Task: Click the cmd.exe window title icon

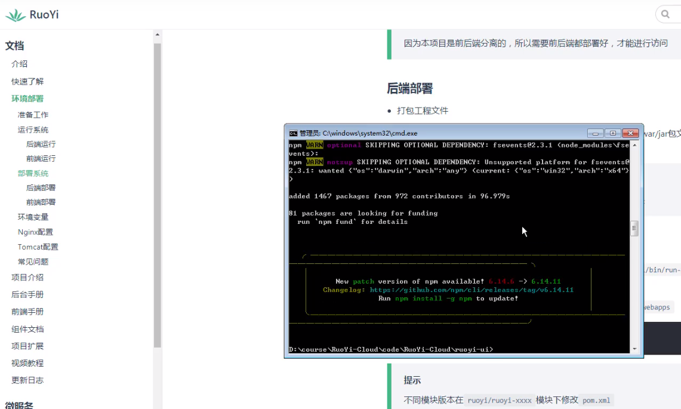Action: pos(293,133)
